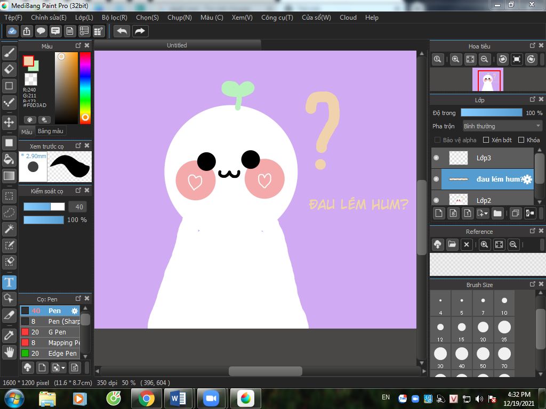
Task: Open the Tệp(F) menu
Action: (x=13, y=18)
